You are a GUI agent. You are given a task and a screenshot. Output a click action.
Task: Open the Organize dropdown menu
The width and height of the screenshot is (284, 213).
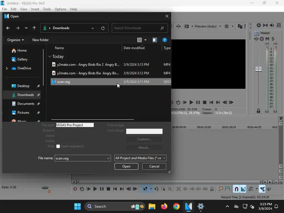point(16,40)
